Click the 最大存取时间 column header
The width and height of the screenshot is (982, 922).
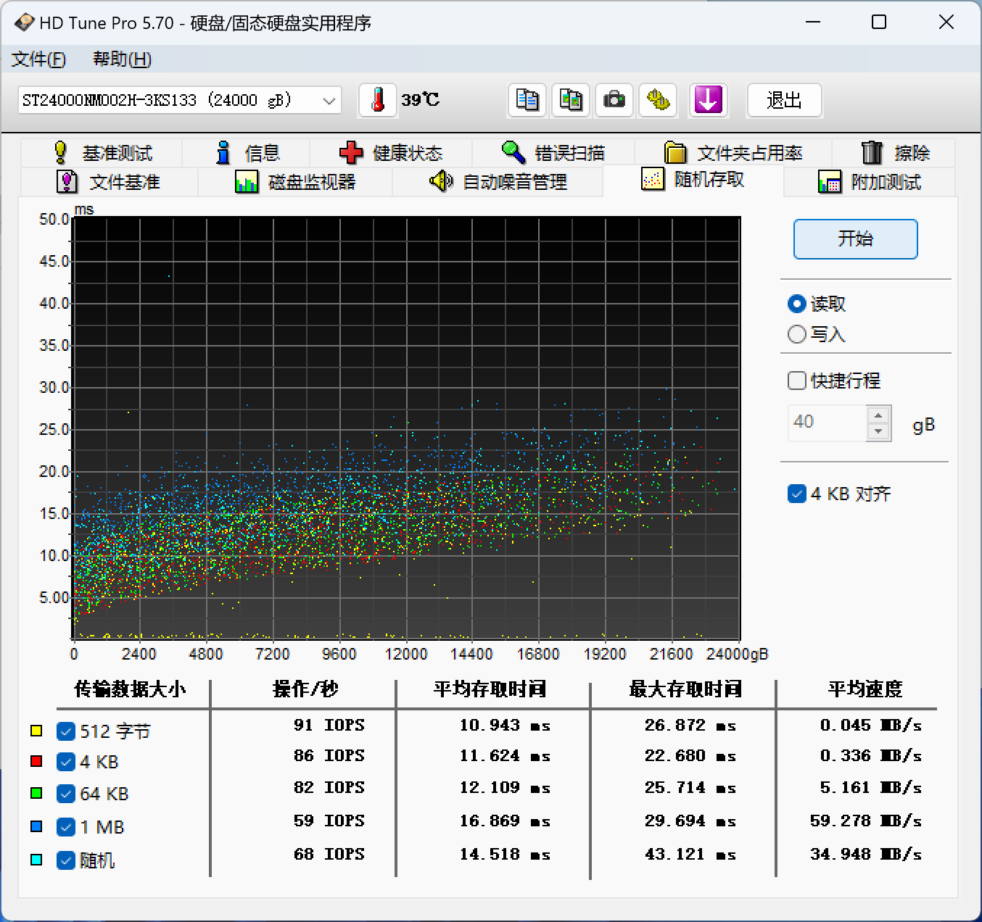coord(685,689)
